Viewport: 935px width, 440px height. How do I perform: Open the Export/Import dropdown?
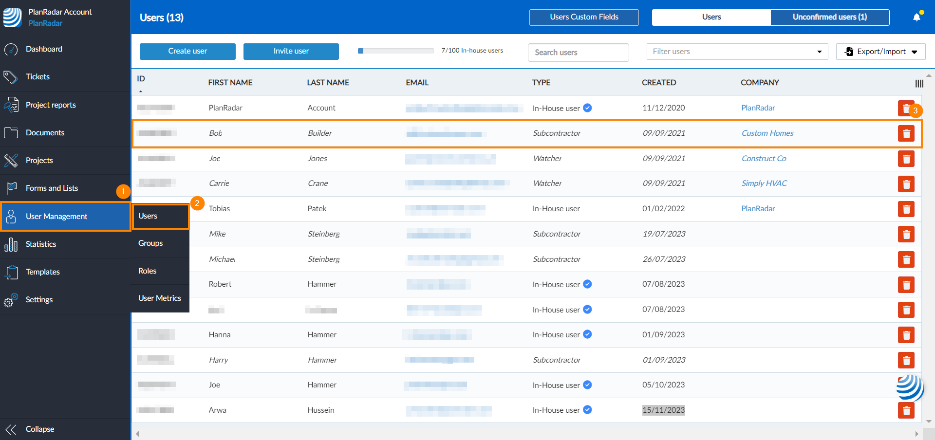(880, 52)
